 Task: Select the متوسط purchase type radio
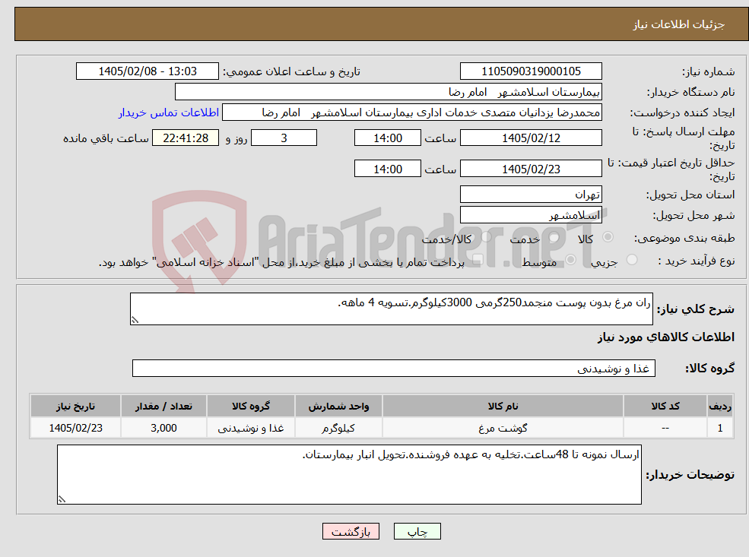pyautogui.click(x=570, y=260)
